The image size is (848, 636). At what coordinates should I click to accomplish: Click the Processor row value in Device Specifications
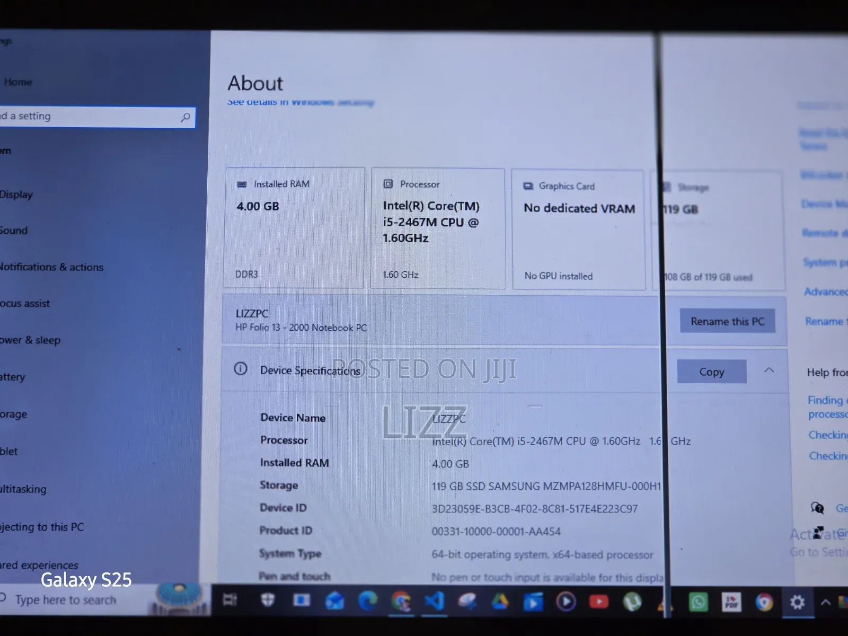click(x=561, y=441)
